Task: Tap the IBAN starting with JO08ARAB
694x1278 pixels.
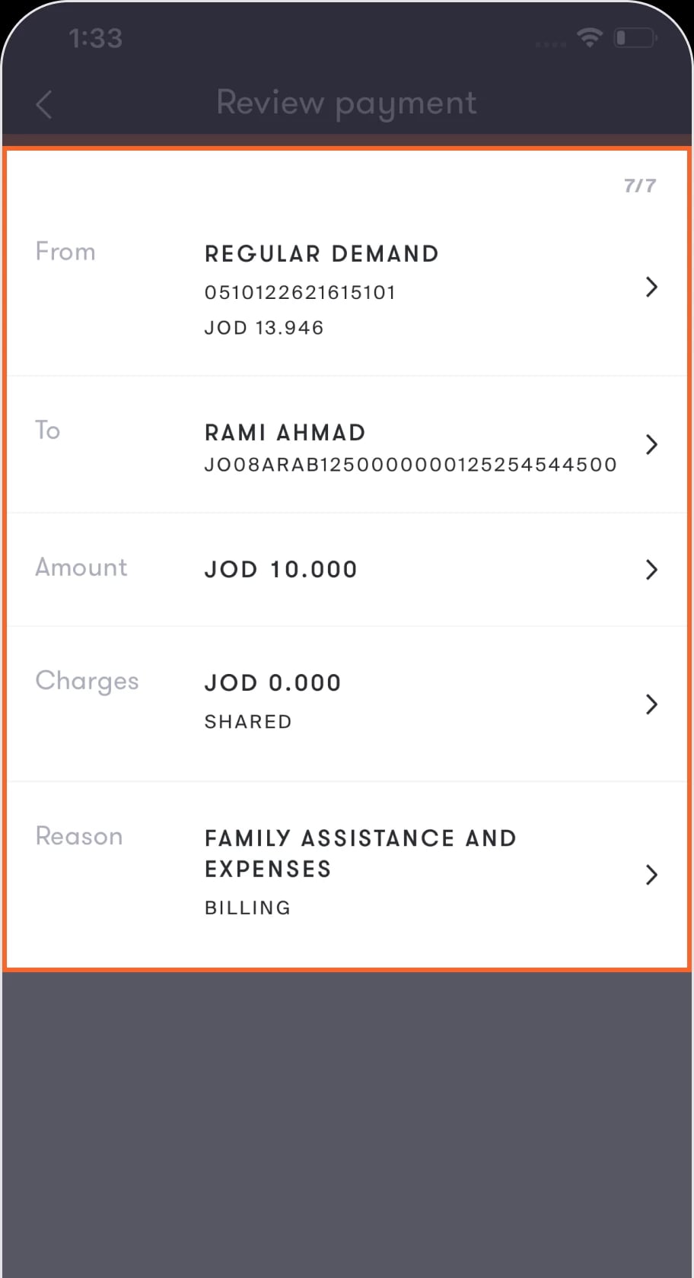Action: coord(411,465)
